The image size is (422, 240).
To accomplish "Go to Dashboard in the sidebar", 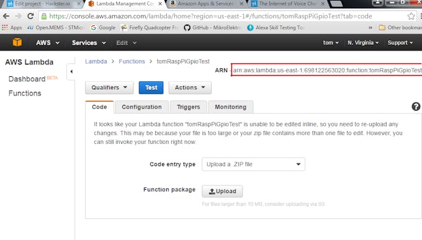I will click(x=27, y=79).
